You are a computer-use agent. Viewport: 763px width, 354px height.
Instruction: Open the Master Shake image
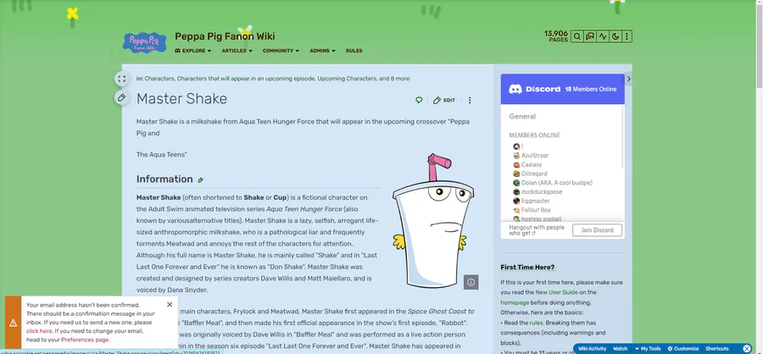(x=432, y=221)
